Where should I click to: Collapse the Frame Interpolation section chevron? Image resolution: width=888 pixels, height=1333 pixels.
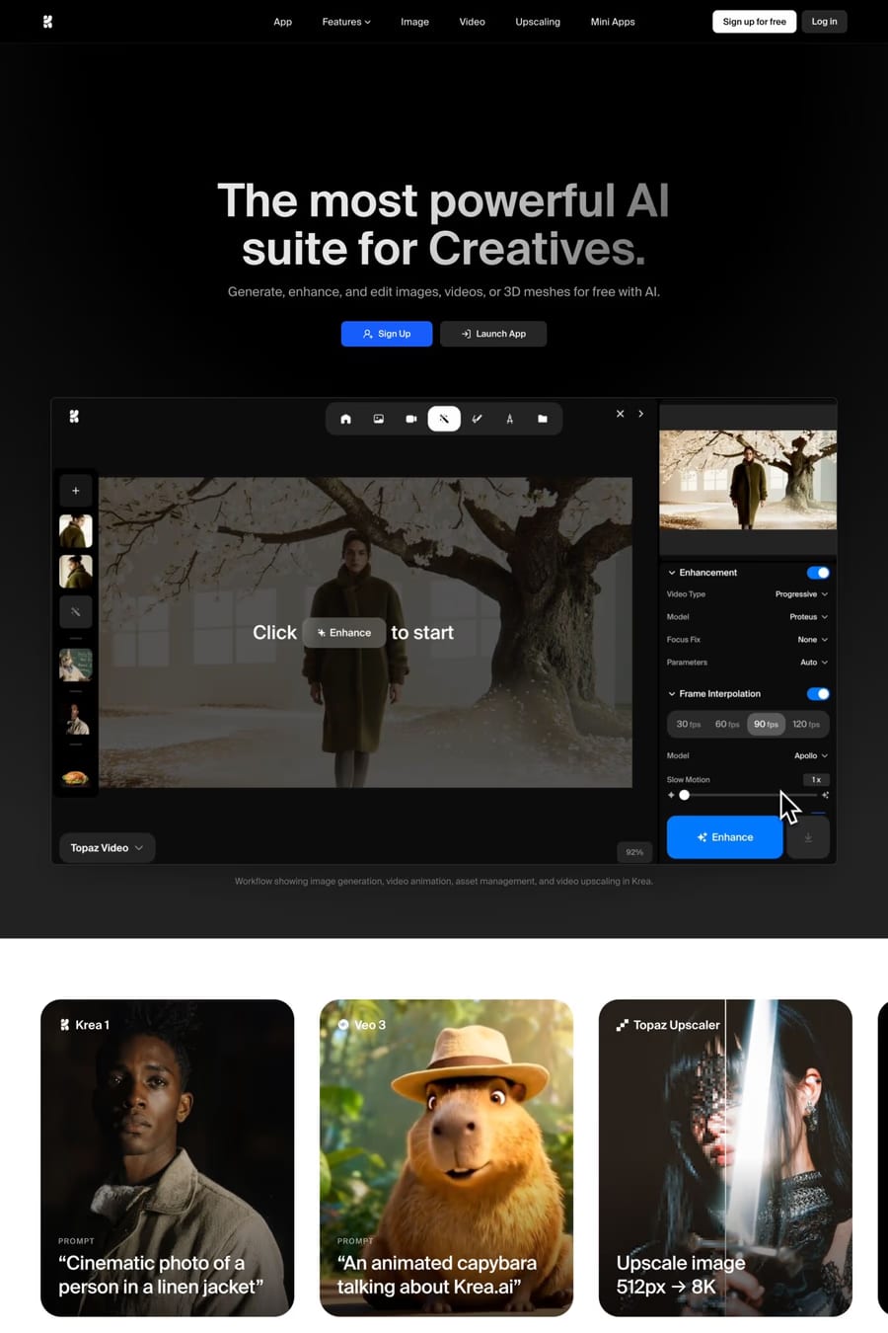click(x=672, y=694)
